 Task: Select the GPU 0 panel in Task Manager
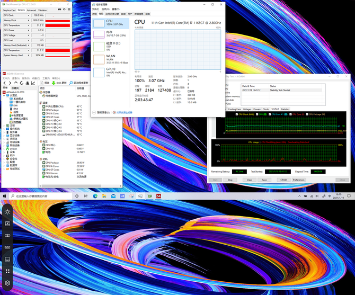click(x=111, y=73)
